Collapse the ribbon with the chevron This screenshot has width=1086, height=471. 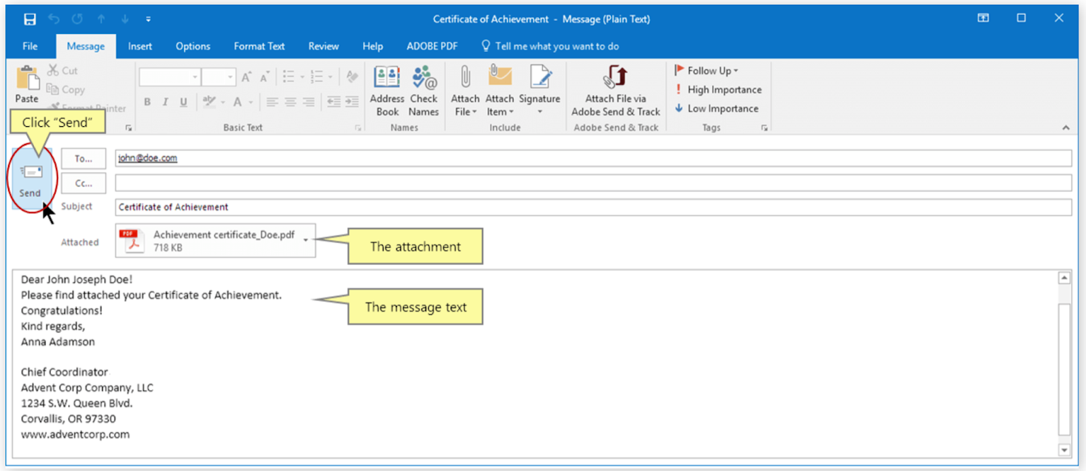click(1066, 128)
